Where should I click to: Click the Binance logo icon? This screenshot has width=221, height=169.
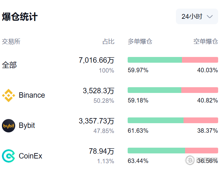(9, 95)
